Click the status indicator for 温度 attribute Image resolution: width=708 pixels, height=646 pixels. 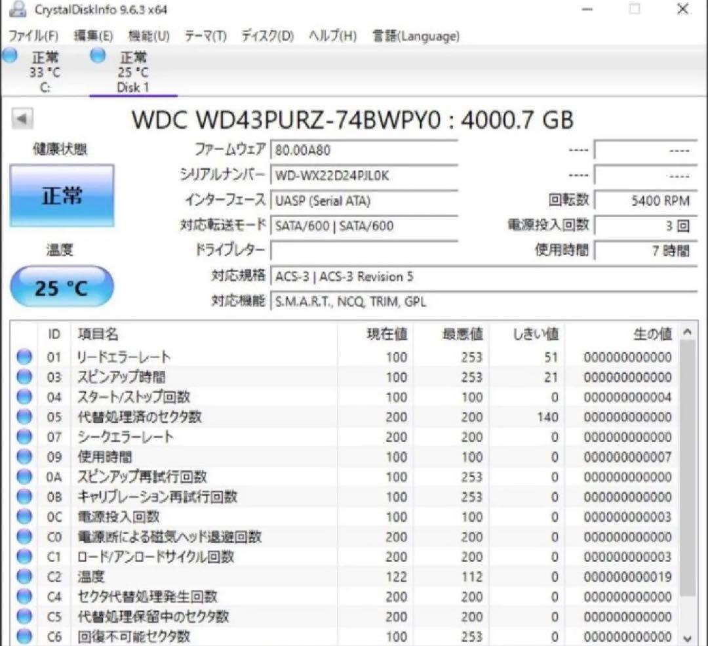[x=24, y=576]
